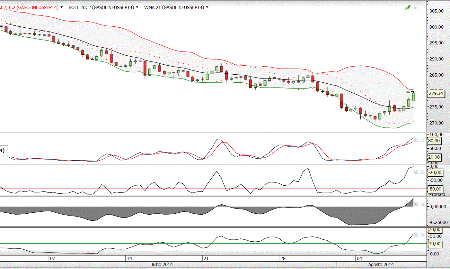Maximize the main candlestick price panel
450x269 pixels.
click(x=416, y=7)
